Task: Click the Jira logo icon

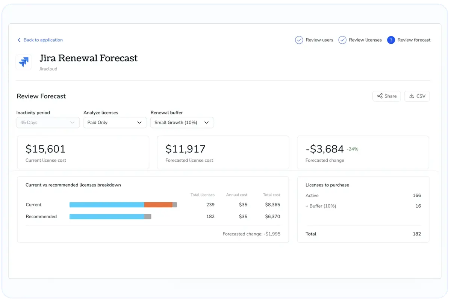Action: [24, 62]
